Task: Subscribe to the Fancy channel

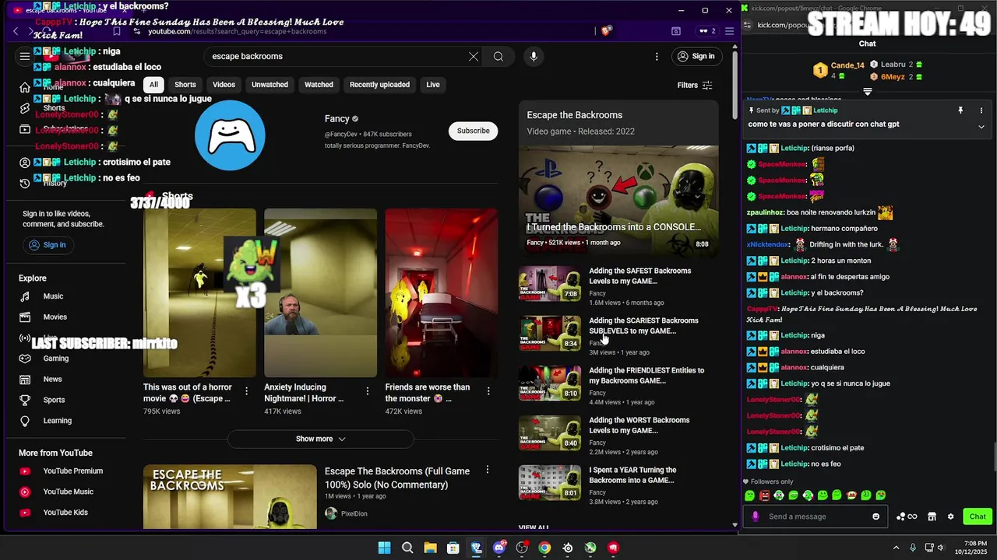Action: [474, 131]
